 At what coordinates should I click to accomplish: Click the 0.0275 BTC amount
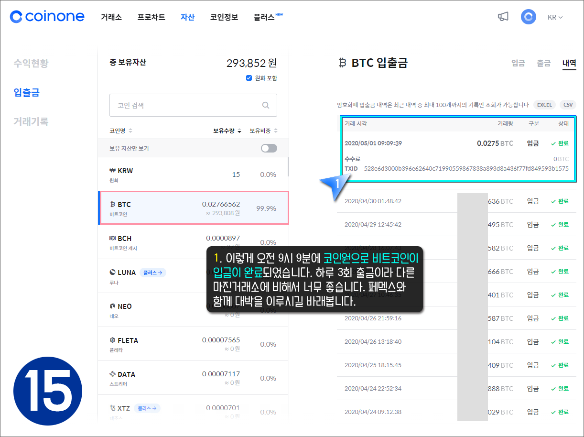pyautogui.click(x=495, y=143)
